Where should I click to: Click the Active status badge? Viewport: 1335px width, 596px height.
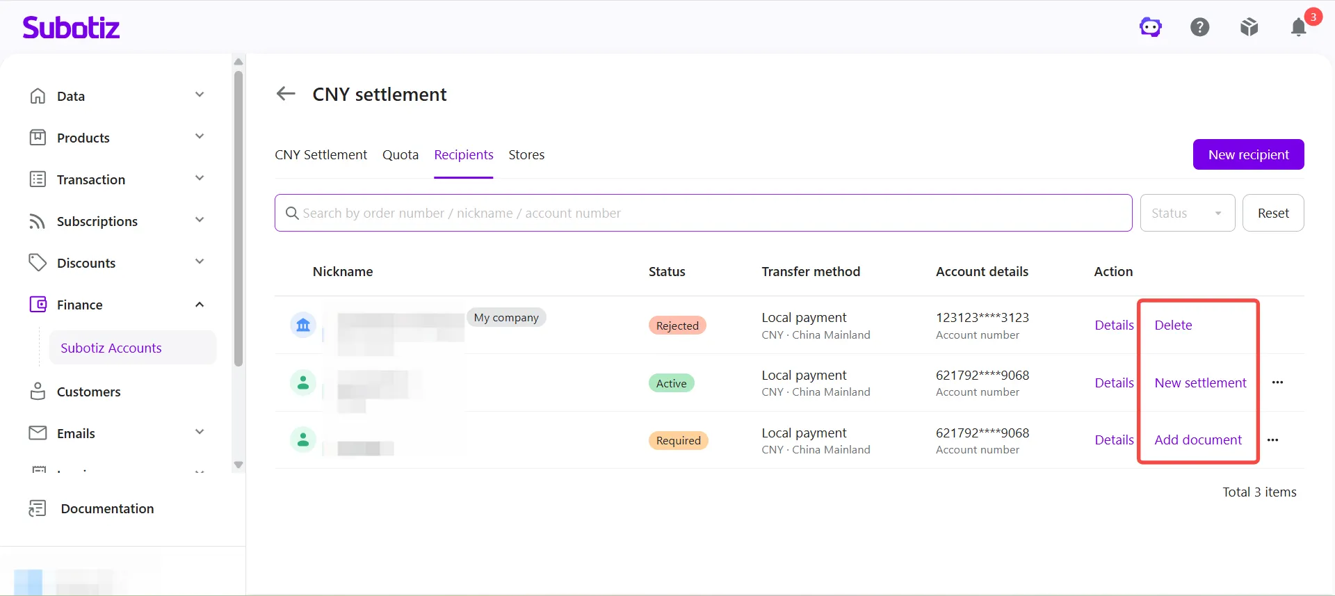[671, 383]
